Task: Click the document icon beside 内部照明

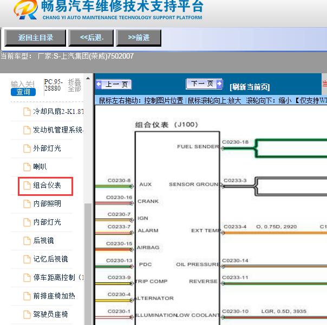Action: [x=27, y=204]
